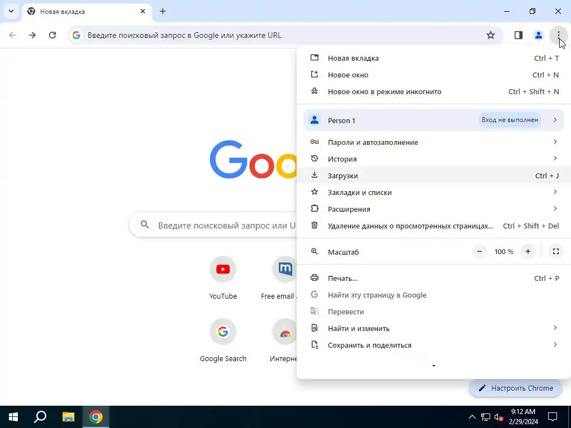Choose Новое окно menu item

(x=434, y=75)
